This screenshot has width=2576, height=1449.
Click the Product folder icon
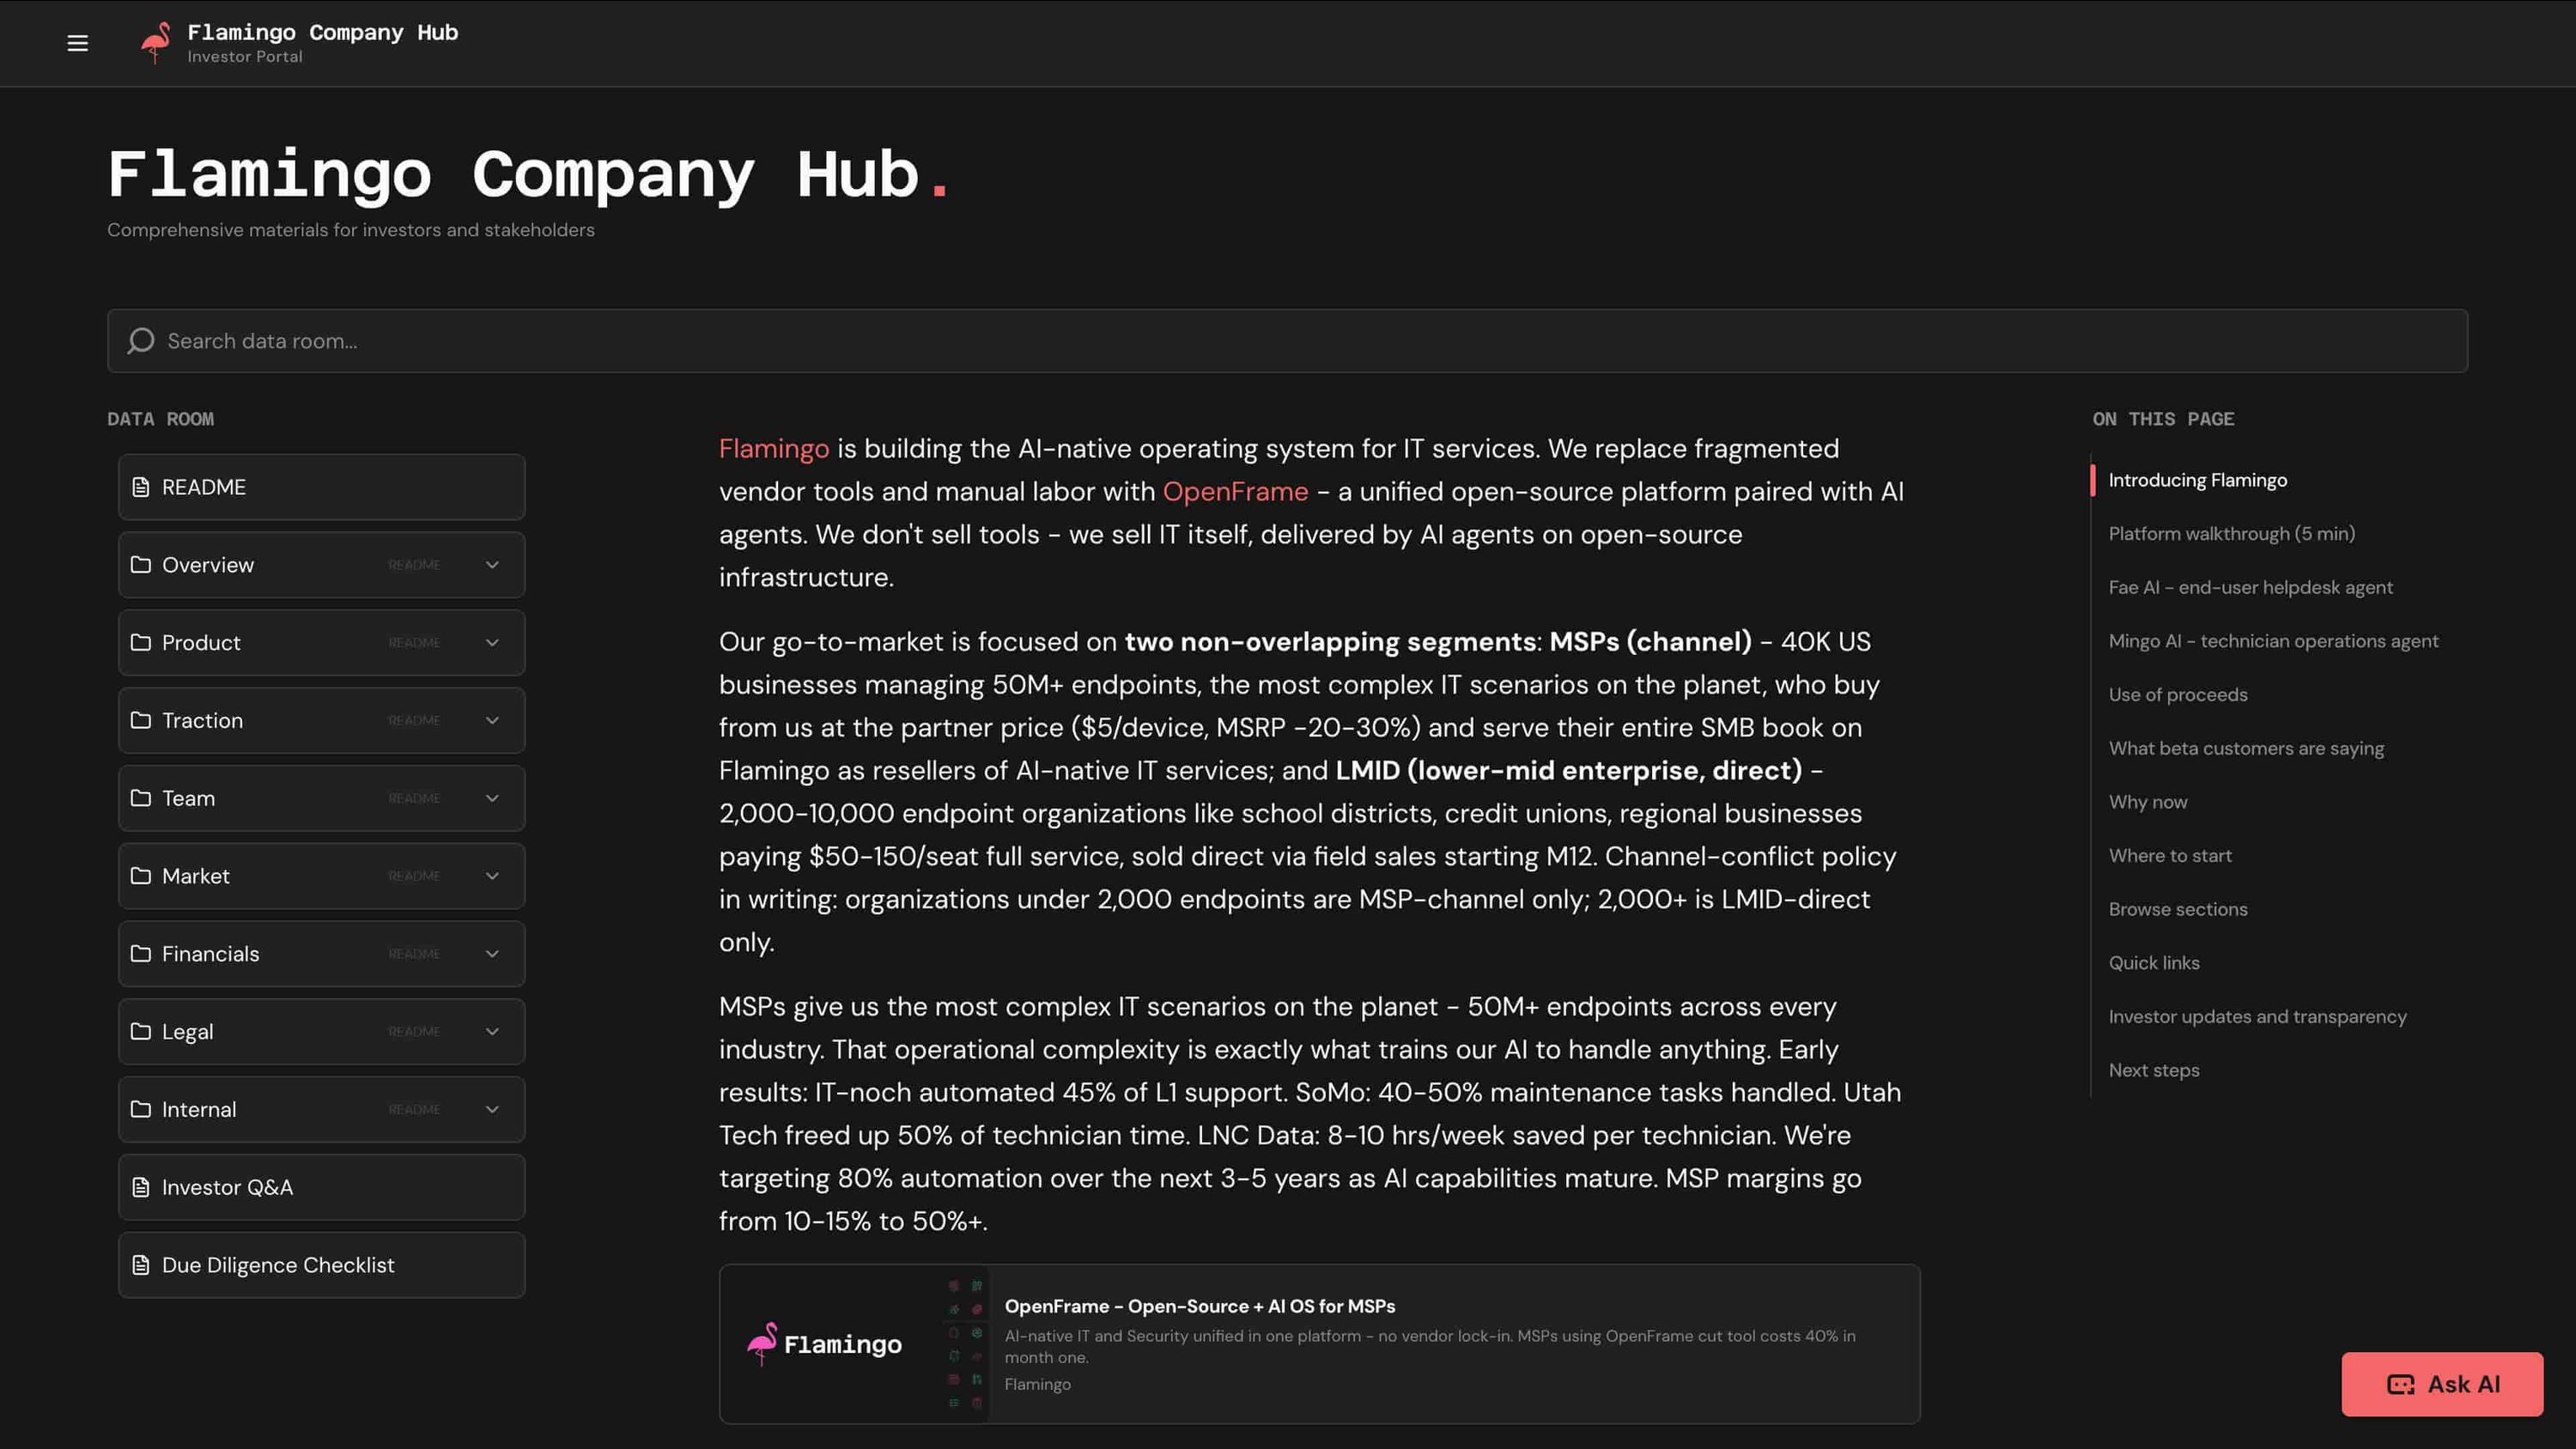coord(141,643)
